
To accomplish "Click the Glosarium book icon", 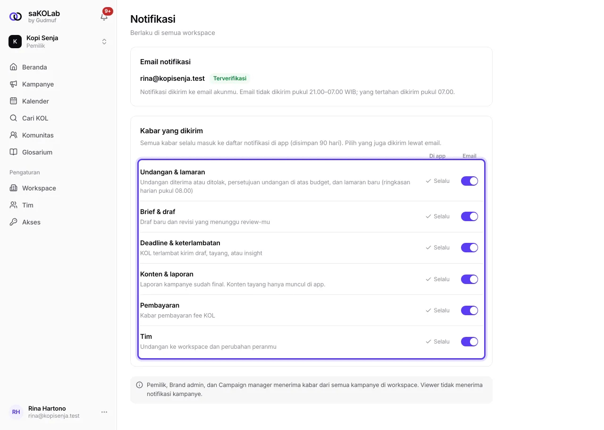I will tap(13, 152).
